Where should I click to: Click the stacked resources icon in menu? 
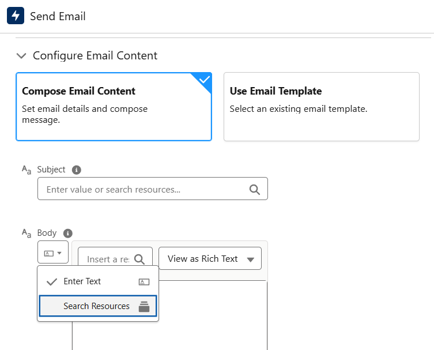tap(144, 307)
